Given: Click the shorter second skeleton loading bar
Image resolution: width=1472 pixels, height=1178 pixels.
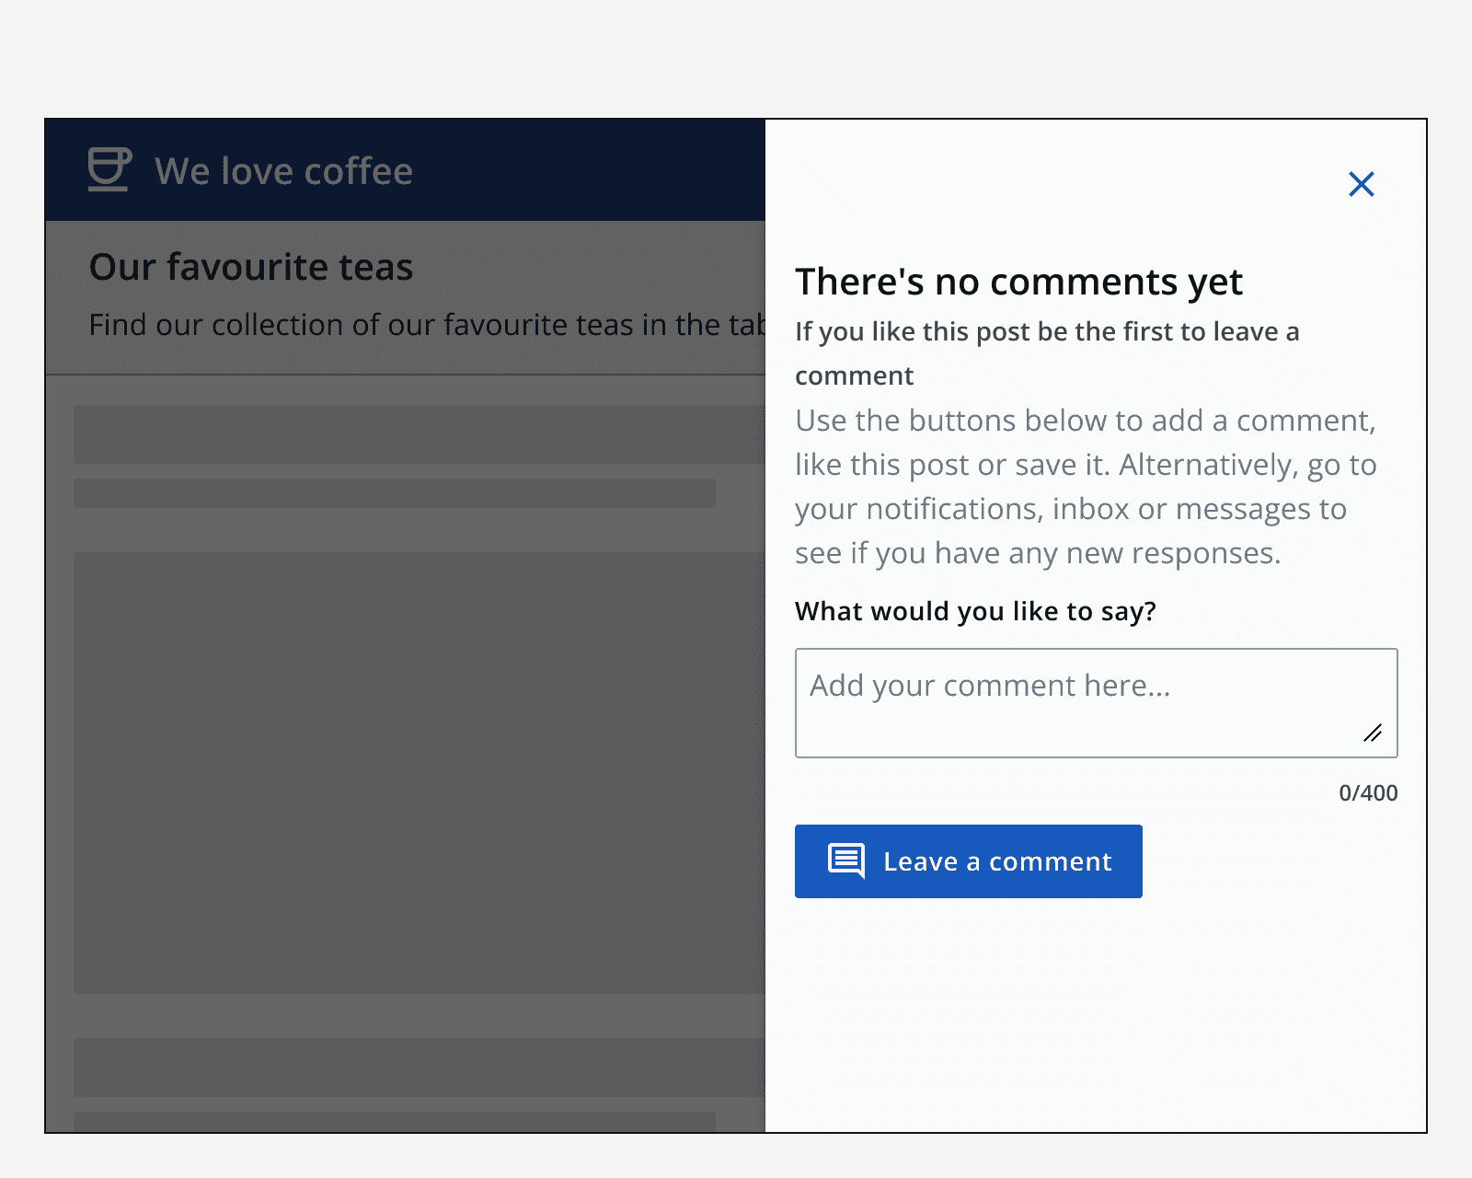Looking at the screenshot, I should pos(394,492).
